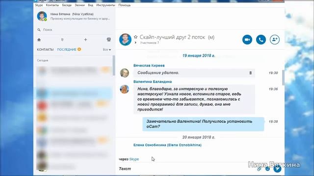This screenshot has width=314, height=176.
Task: Click the 19:38 timestamp
Action: click(273, 122)
